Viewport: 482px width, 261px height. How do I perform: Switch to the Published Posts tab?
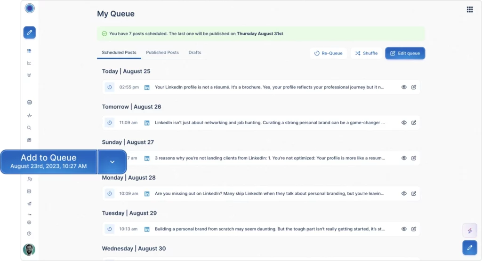162,53
